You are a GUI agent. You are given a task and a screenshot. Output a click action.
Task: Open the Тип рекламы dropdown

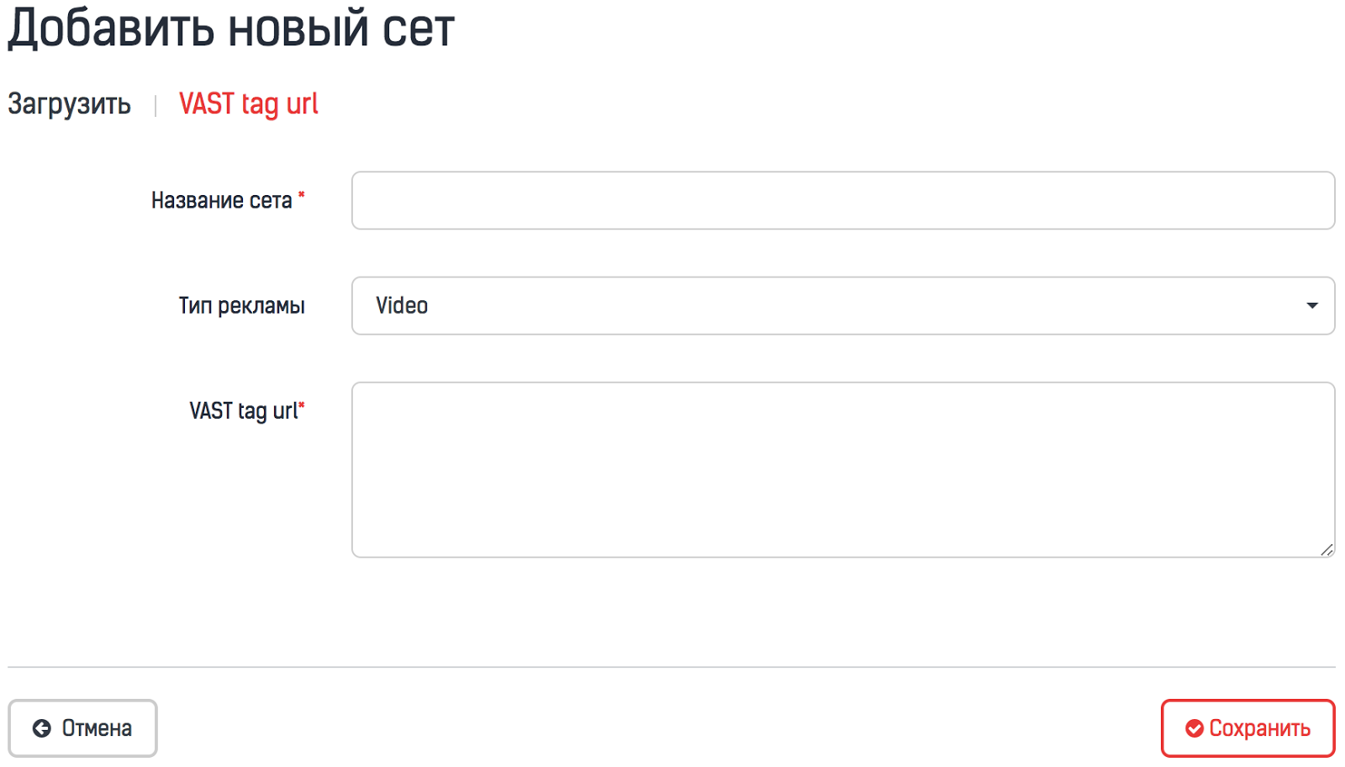tap(842, 305)
